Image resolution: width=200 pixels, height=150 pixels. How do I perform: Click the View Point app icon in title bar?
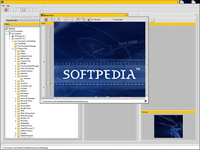point(2,2)
